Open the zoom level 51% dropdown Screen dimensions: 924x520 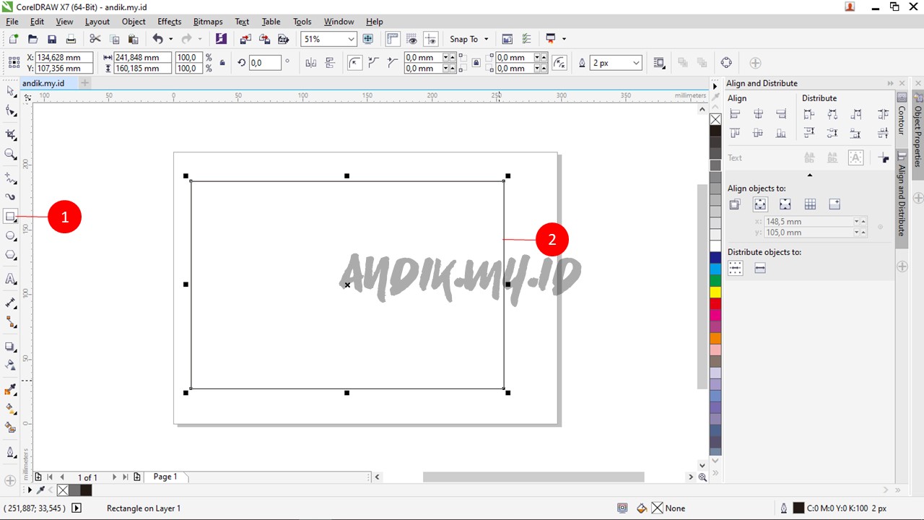(352, 39)
